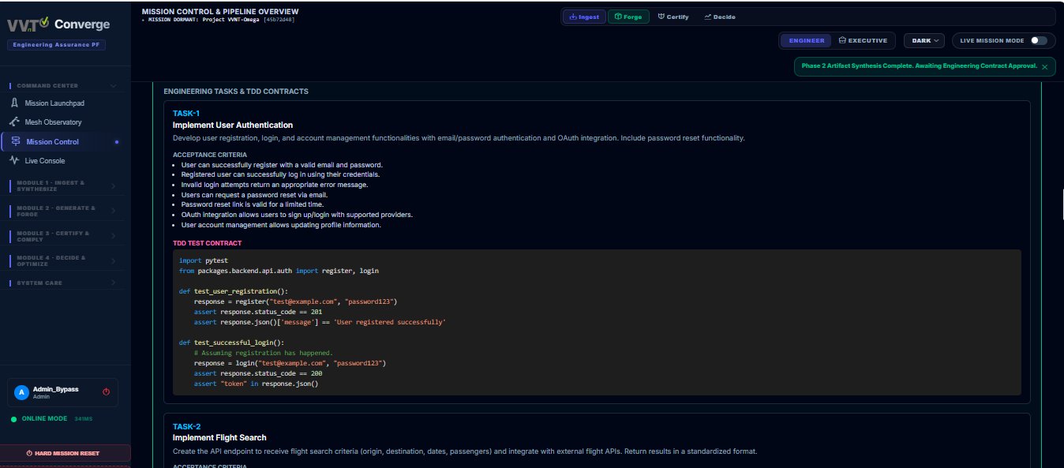The image size is (1064, 468).
Task: Click the test_user_registration function definition
Action: coord(234,291)
